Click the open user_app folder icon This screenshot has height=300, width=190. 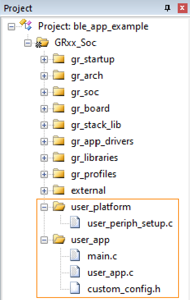59,239
